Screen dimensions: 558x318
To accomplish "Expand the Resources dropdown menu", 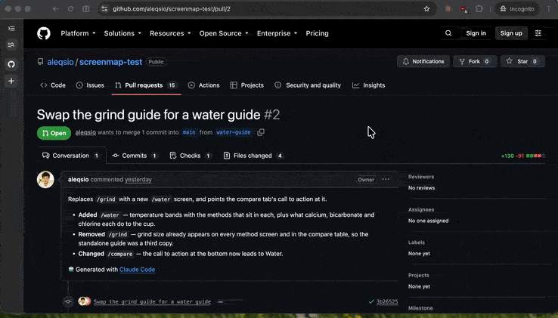I will coord(170,33).
